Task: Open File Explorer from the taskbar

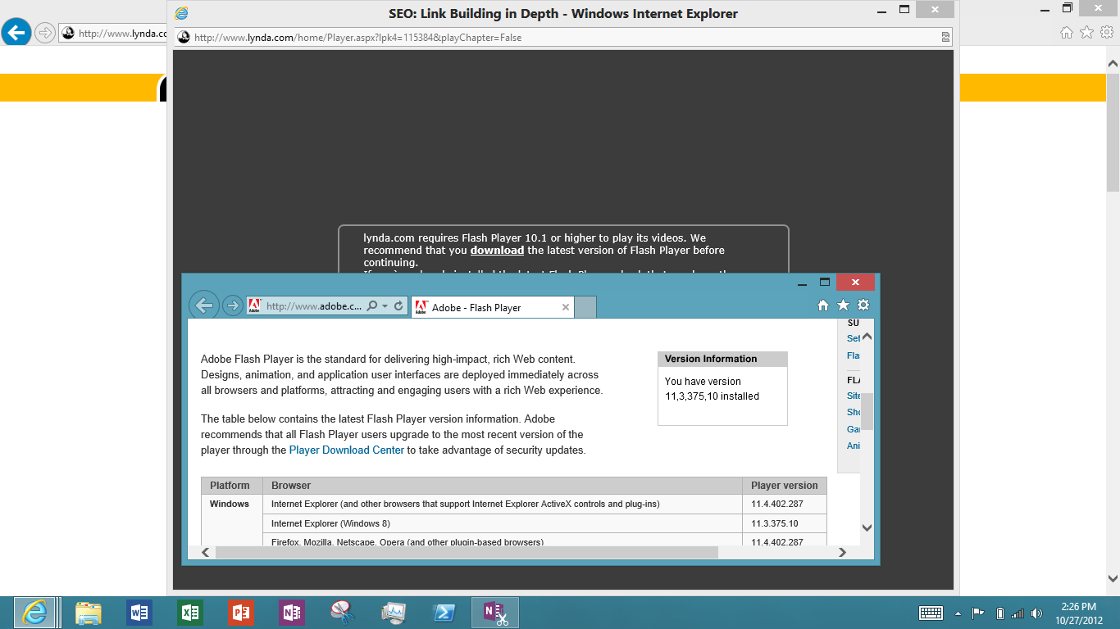Action: click(89, 613)
